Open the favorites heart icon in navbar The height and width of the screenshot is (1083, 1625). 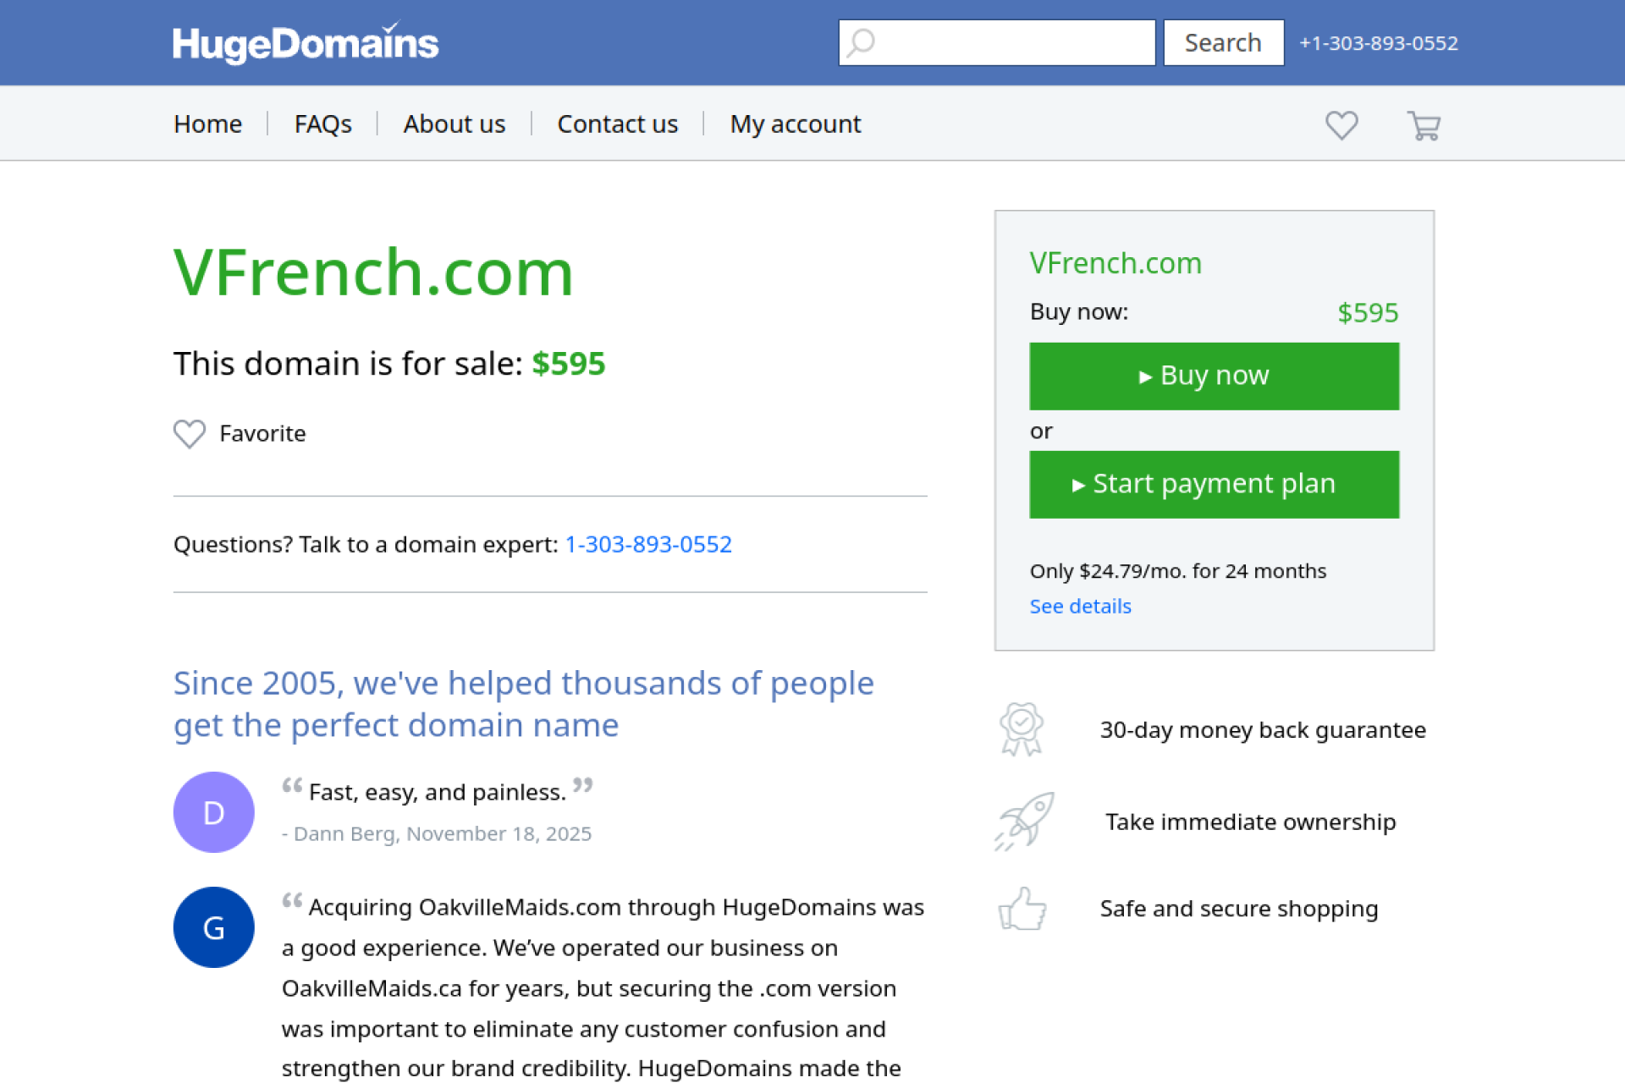coord(1341,125)
